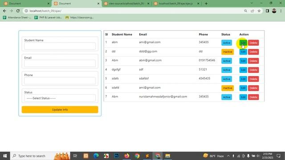Open File Explorer from the taskbar

click(x=167, y=156)
